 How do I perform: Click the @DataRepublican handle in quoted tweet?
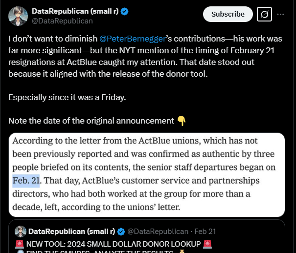158,232
